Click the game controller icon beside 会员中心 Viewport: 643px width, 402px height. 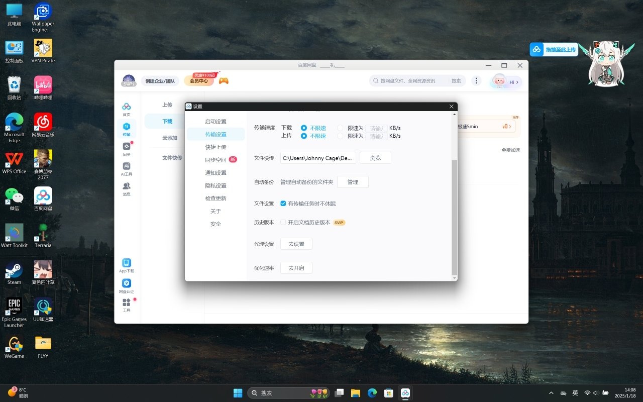pyautogui.click(x=224, y=80)
